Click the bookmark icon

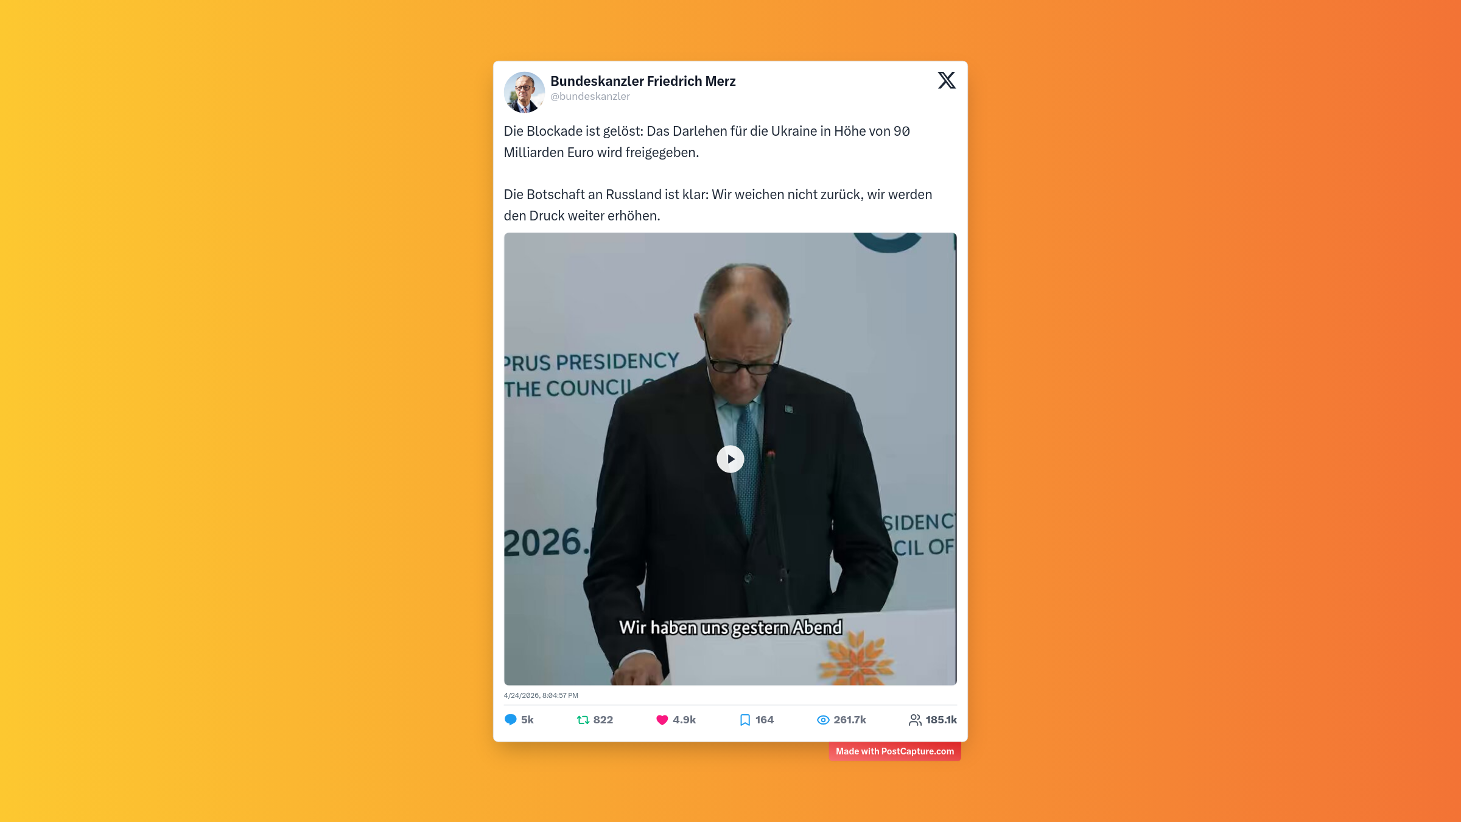pyautogui.click(x=745, y=720)
